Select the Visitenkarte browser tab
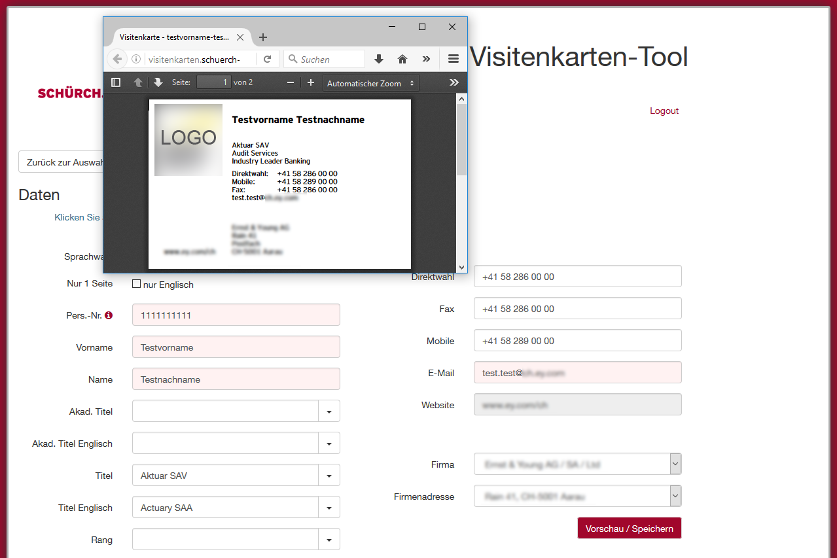Viewport: 837px width, 558px height. [174, 37]
